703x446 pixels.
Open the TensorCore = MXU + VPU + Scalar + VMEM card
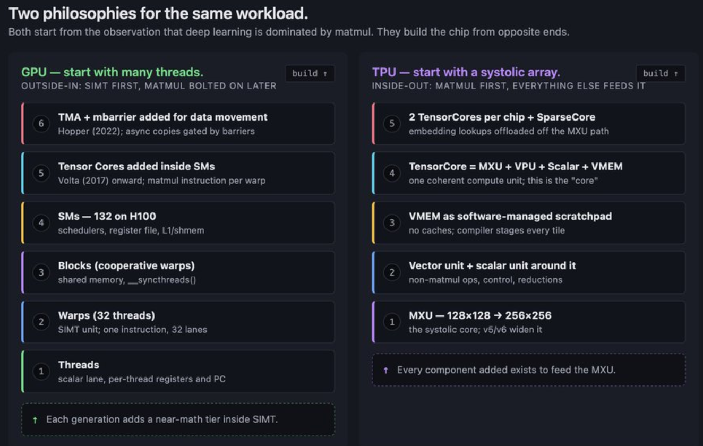tap(529, 173)
